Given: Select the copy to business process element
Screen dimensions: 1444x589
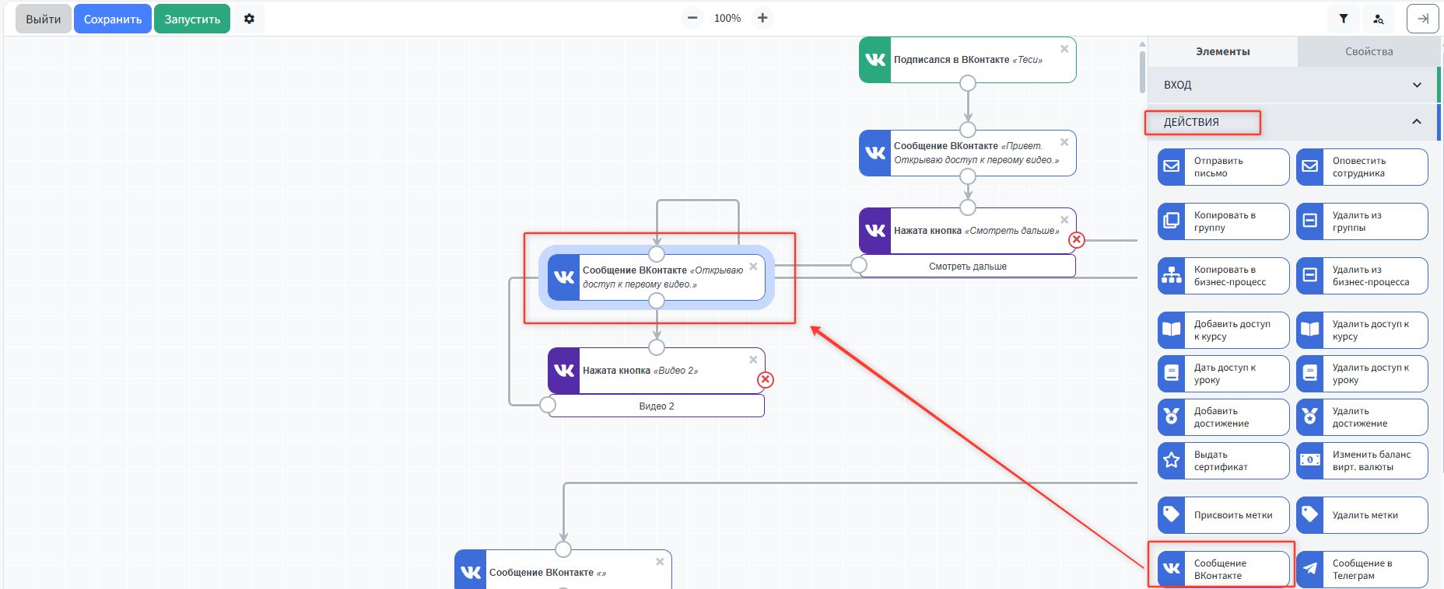Looking at the screenshot, I should tap(1223, 275).
